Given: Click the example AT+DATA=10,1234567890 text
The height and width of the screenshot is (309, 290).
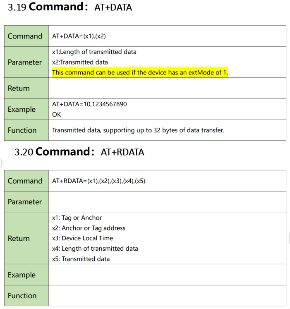Looking at the screenshot, I should pyautogui.click(x=89, y=104).
